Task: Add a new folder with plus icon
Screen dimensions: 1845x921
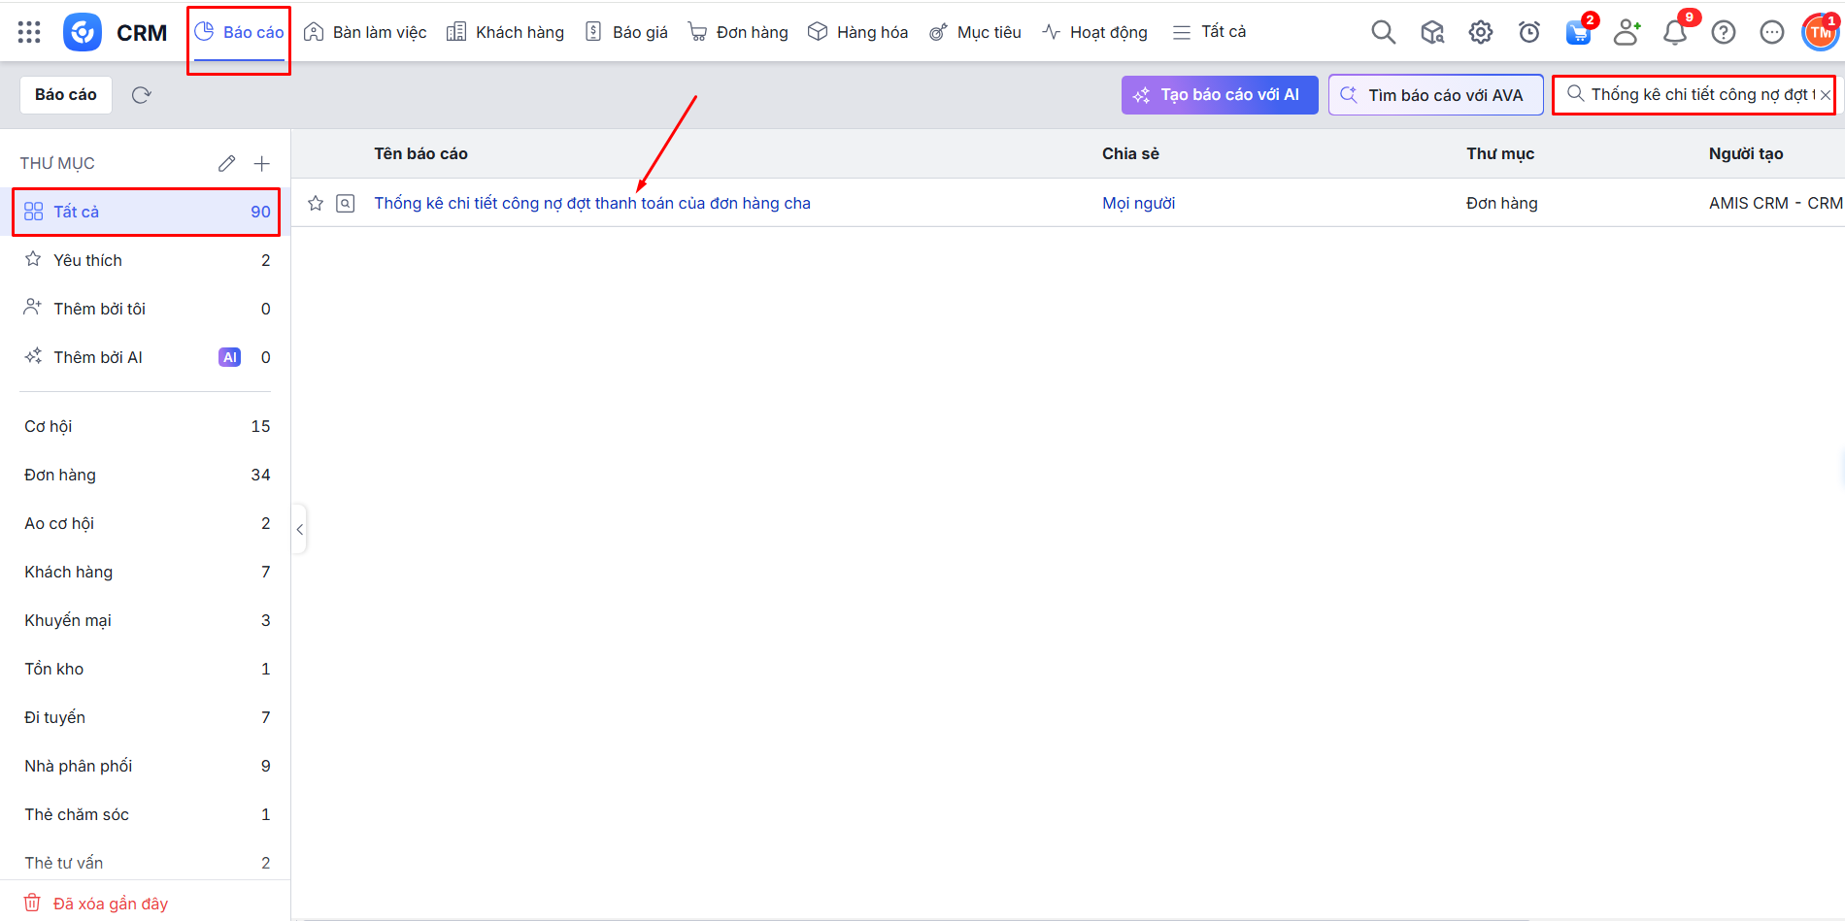Action: pos(261,163)
